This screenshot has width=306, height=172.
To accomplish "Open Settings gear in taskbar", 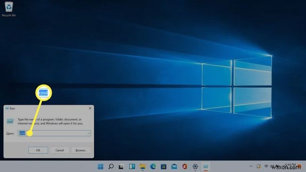I will [x=195, y=166].
